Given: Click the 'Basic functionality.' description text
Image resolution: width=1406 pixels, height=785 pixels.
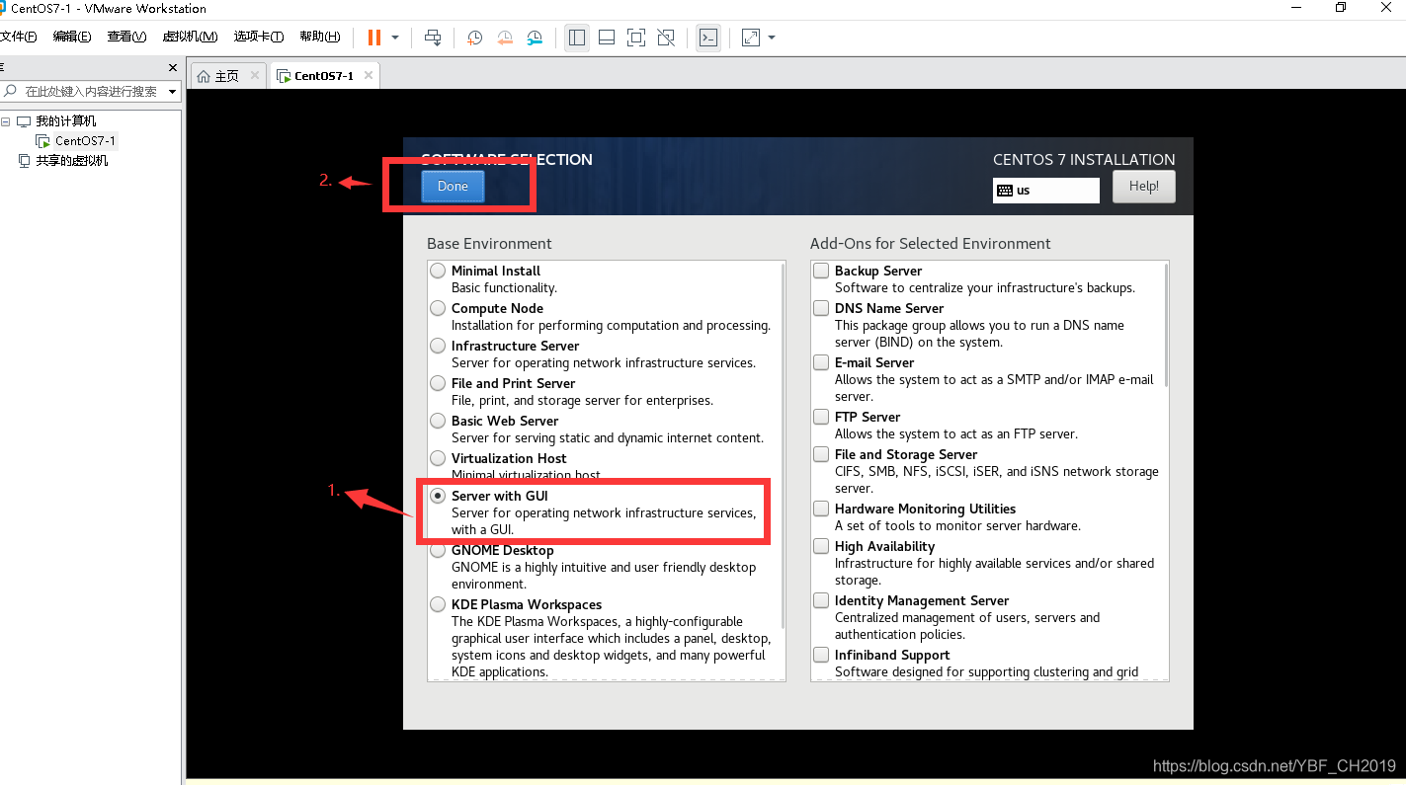Looking at the screenshot, I should coord(504,288).
